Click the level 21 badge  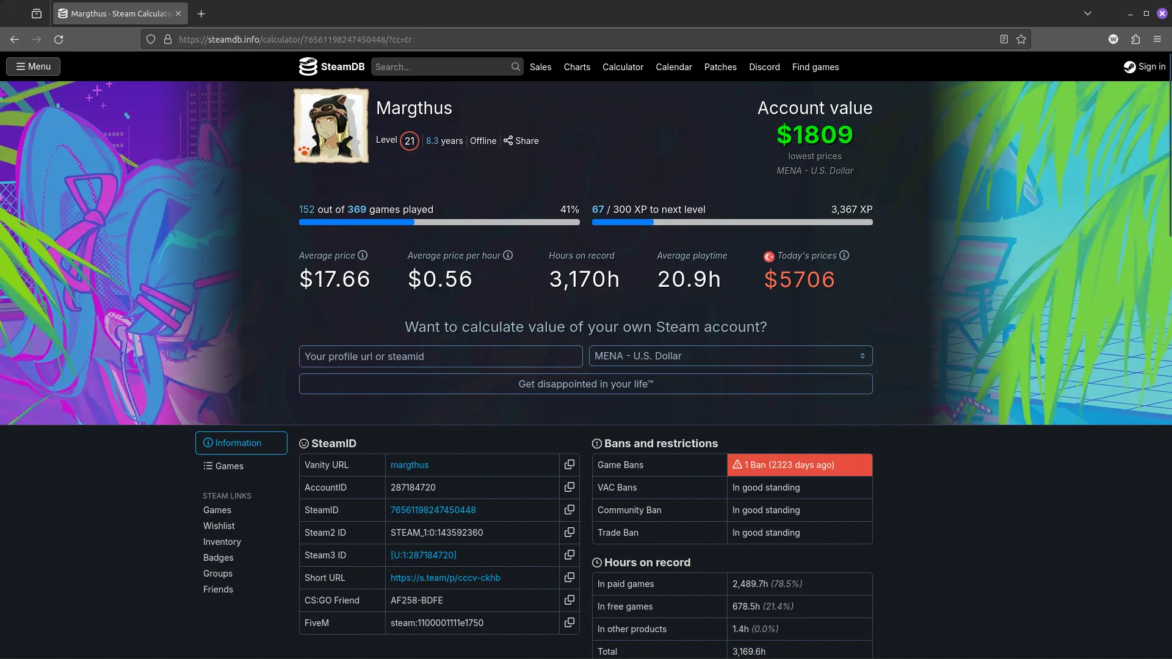(x=410, y=141)
